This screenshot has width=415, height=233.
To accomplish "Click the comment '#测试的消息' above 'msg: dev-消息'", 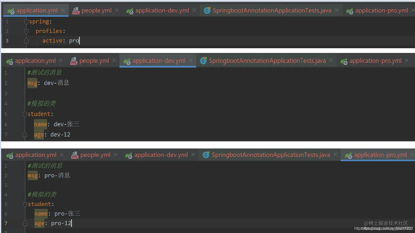I will pyautogui.click(x=44, y=73).
